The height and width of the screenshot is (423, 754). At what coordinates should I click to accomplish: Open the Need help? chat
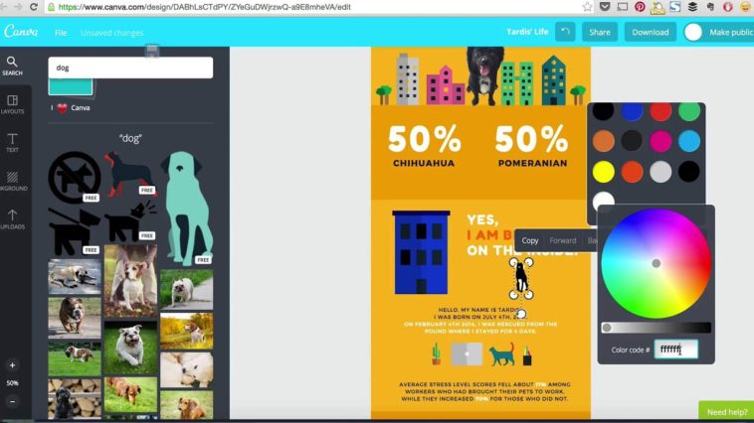pyautogui.click(x=726, y=411)
